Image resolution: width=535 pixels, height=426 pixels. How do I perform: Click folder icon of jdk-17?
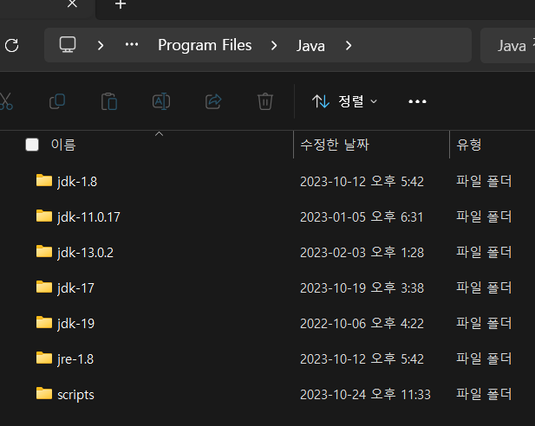click(x=44, y=287)
